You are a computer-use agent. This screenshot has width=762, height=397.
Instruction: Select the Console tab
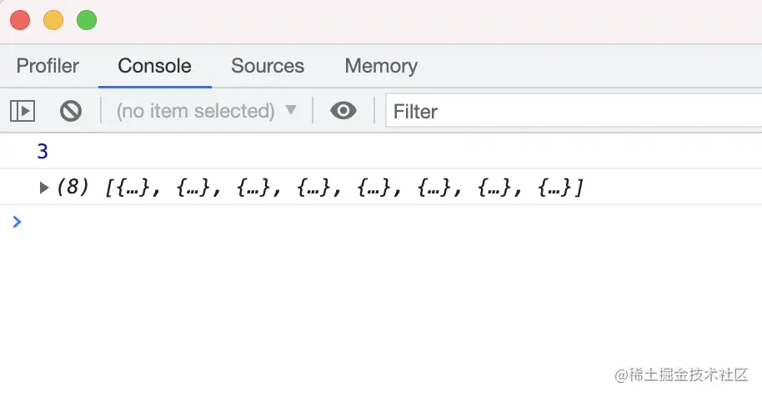(154, 66)
